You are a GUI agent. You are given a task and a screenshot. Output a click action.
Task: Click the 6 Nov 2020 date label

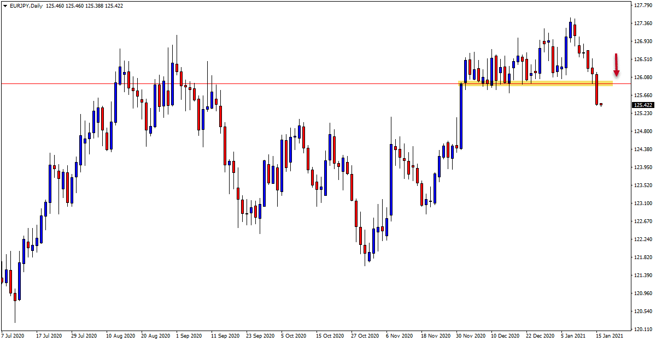click(400, 336)
